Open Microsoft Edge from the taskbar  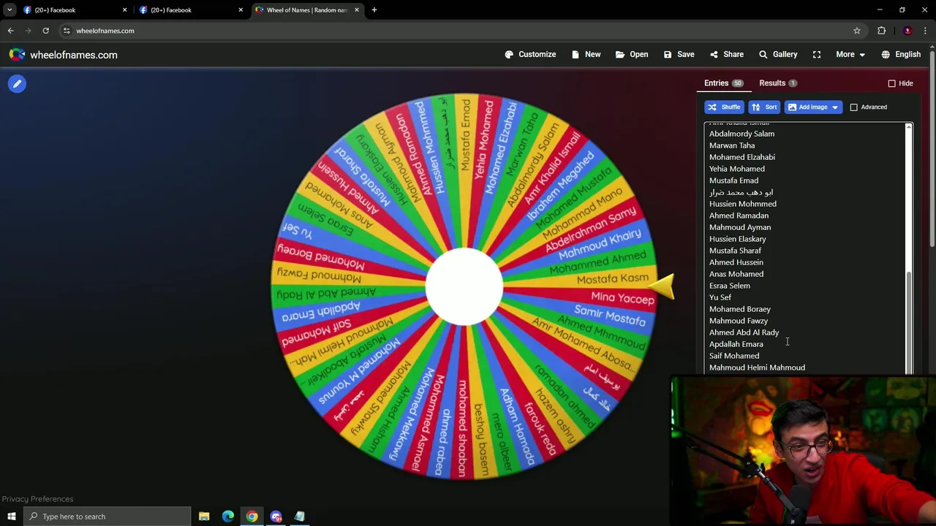228,517
